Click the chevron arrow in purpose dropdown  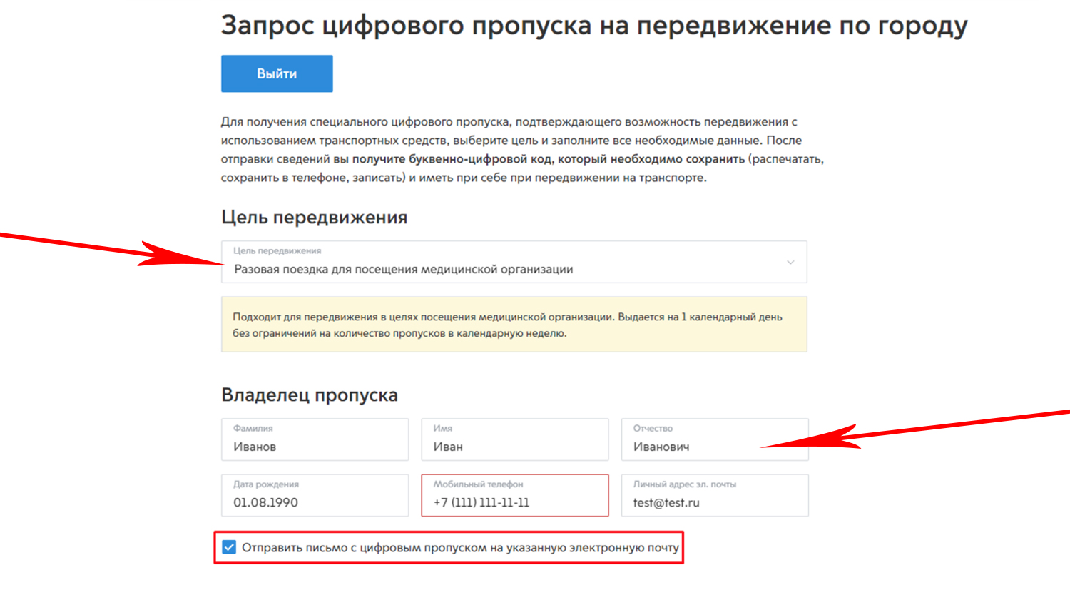pos(790,263)
